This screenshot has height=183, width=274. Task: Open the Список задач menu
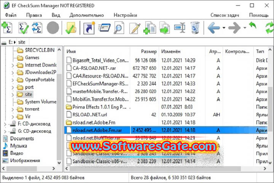pyautogui.click(x=225, y=15)
